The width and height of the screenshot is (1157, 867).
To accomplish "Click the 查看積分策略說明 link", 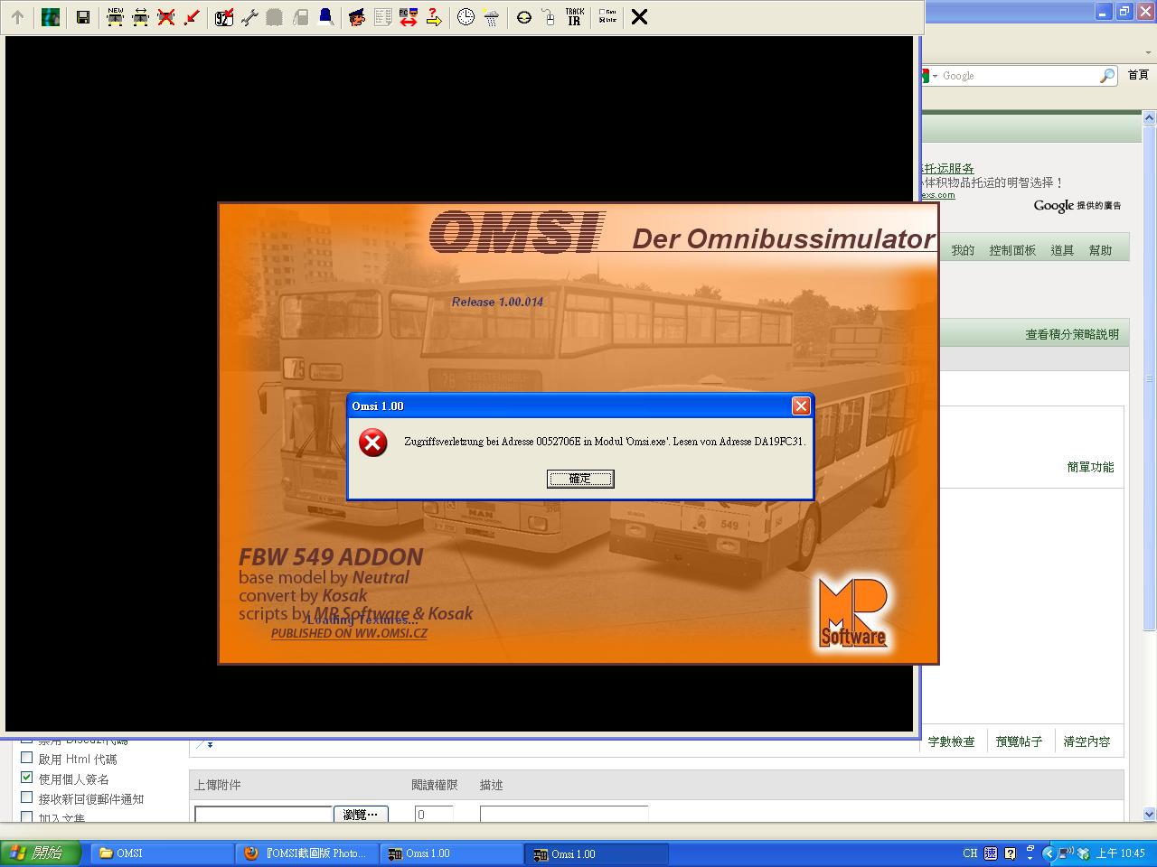I will tap(1072, 334).
